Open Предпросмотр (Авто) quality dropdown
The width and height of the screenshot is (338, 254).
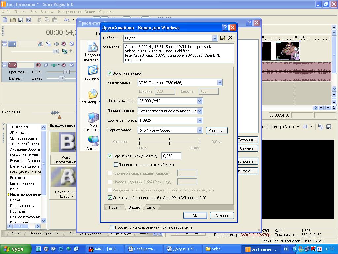[x=298, y=127]
